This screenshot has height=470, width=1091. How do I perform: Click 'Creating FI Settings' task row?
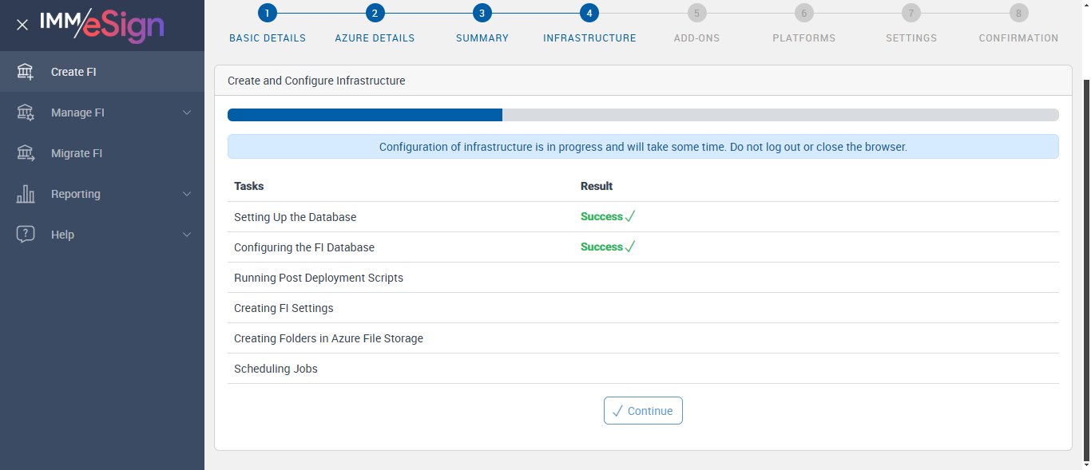[x=643, y=308]
